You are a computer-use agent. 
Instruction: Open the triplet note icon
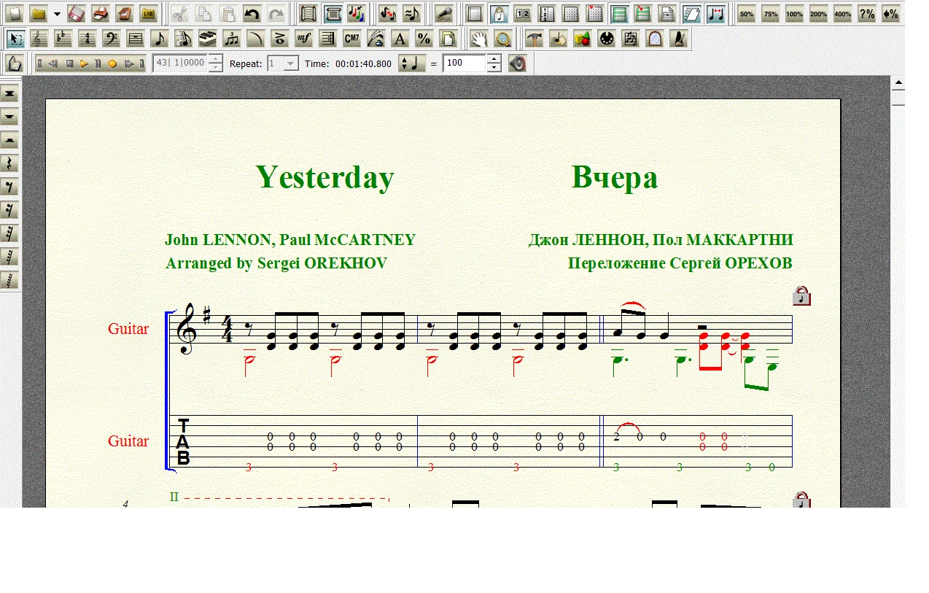tap(232, 39)
